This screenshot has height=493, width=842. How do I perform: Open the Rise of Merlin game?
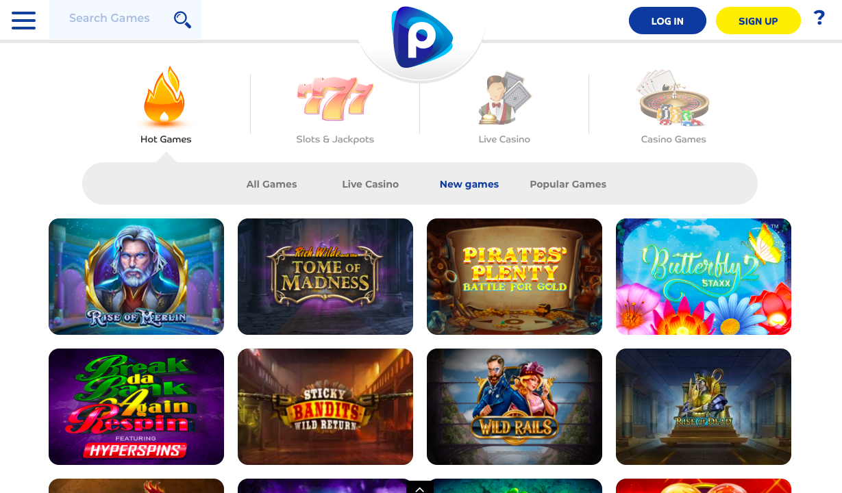136,277
